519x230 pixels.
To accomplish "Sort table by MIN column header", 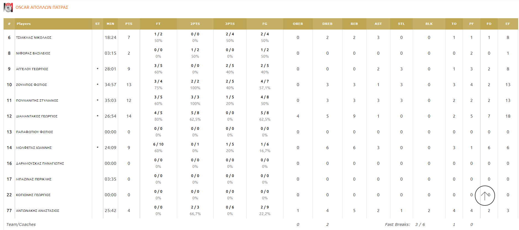I will tap(110, 24).
